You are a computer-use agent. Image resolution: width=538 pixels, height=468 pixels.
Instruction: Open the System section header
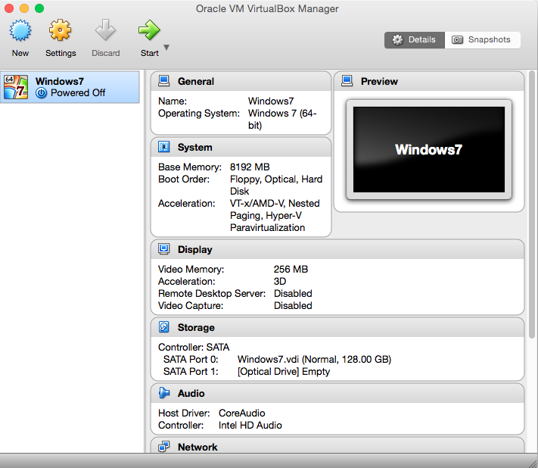pos(241,148)
